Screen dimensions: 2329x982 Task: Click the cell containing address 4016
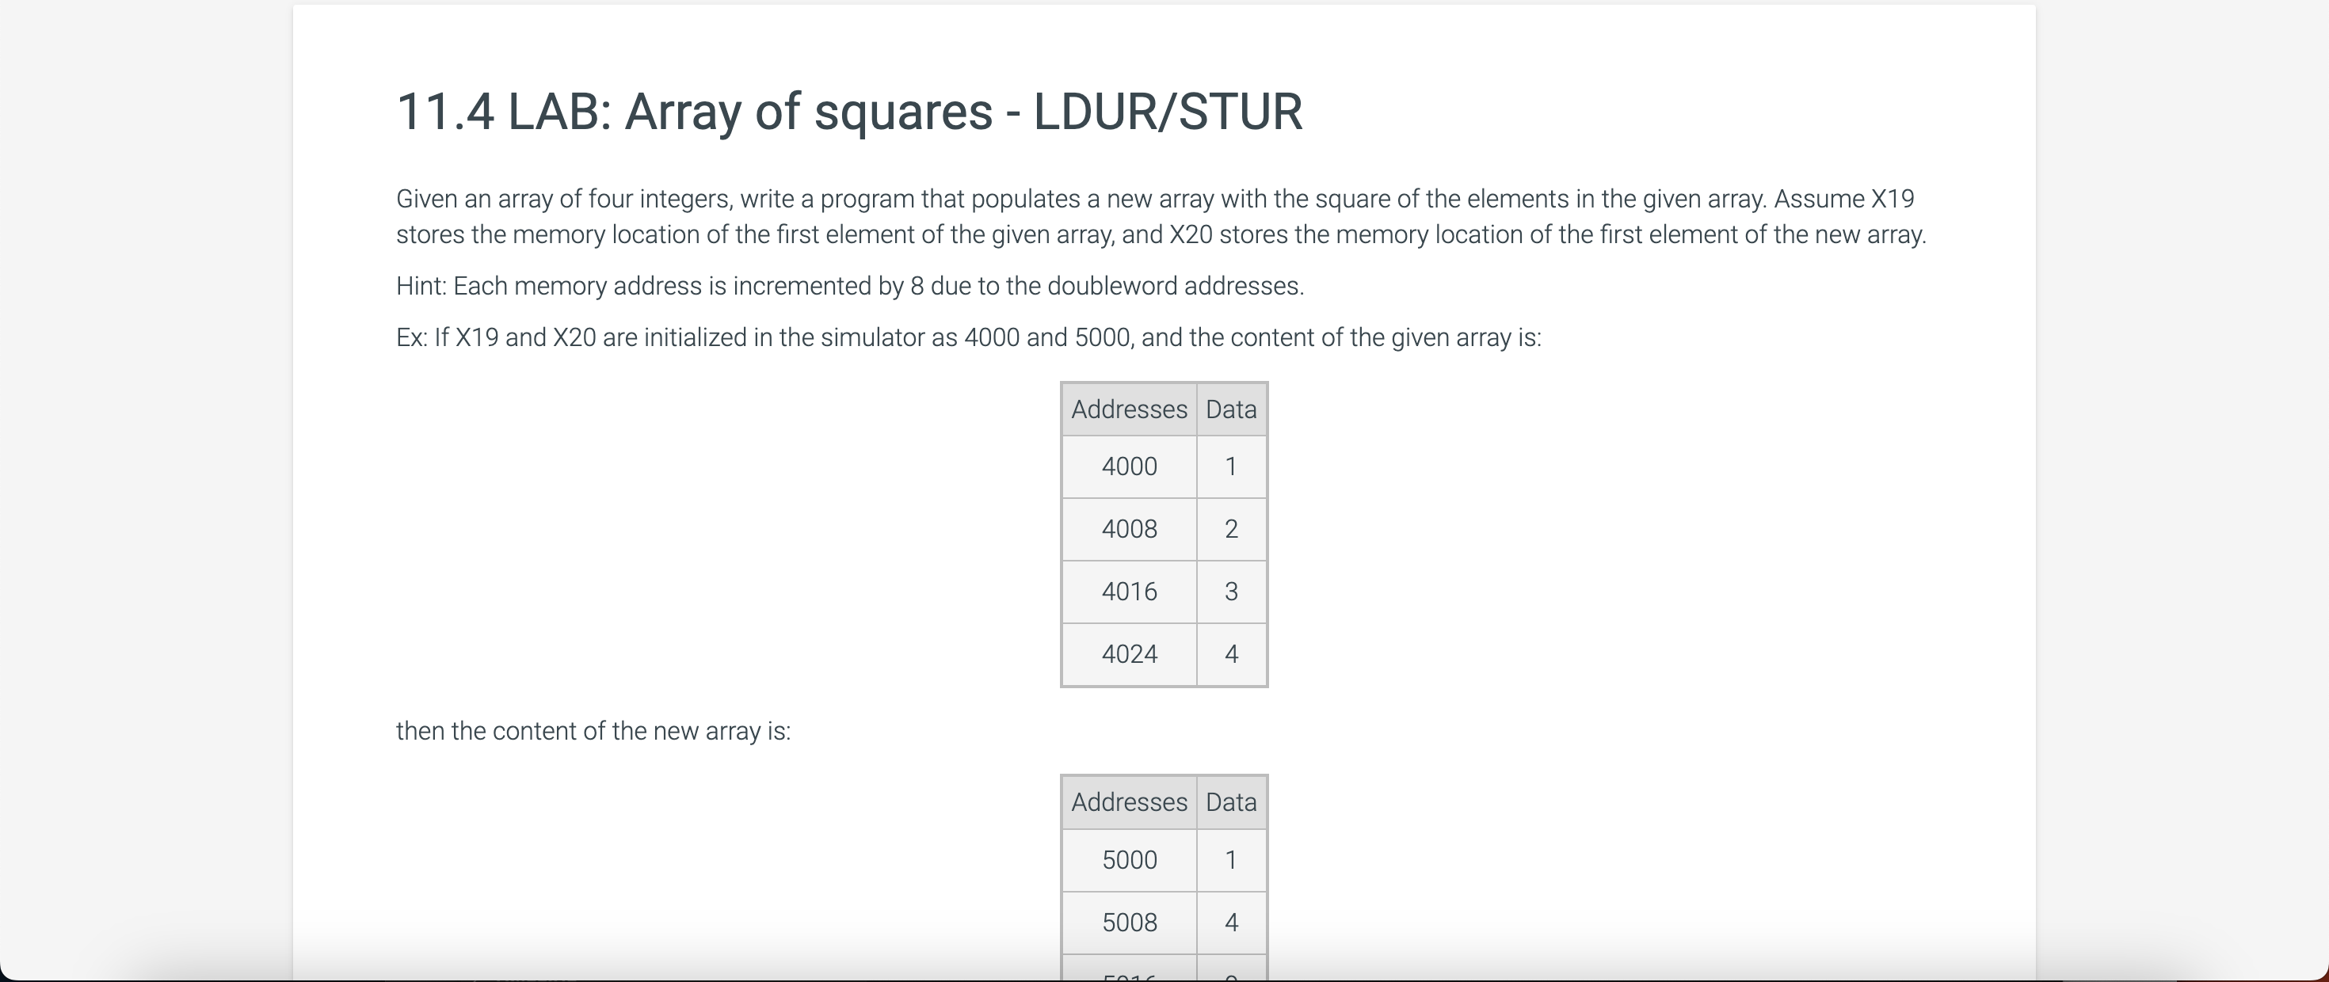point(1128,592)
